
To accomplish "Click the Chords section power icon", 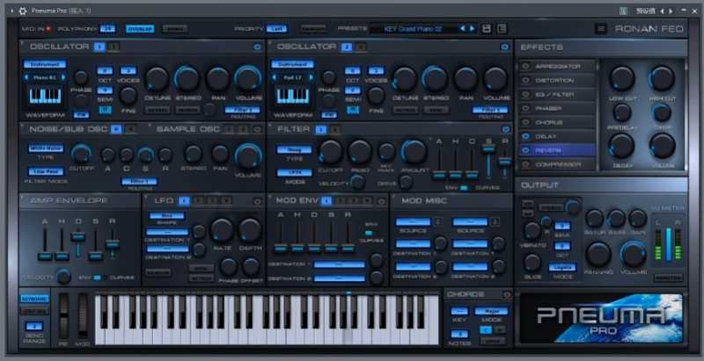I will click(507, 294).
